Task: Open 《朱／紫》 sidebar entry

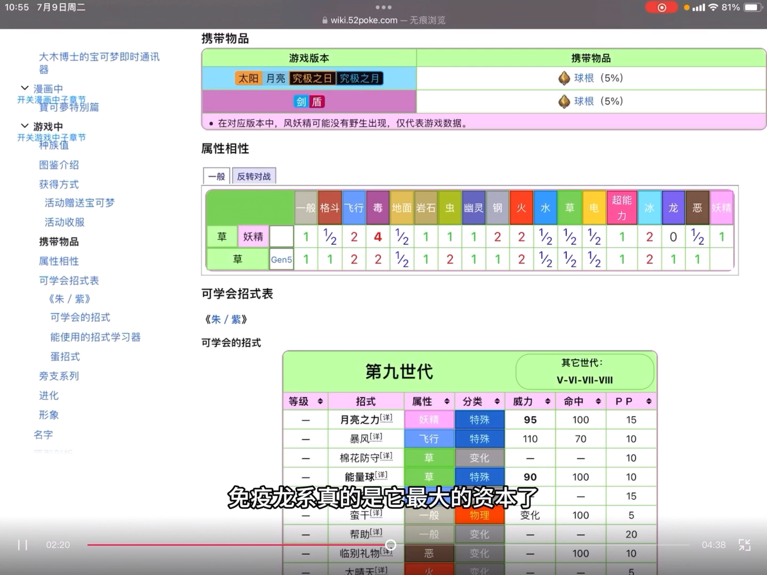Action: 70,299
